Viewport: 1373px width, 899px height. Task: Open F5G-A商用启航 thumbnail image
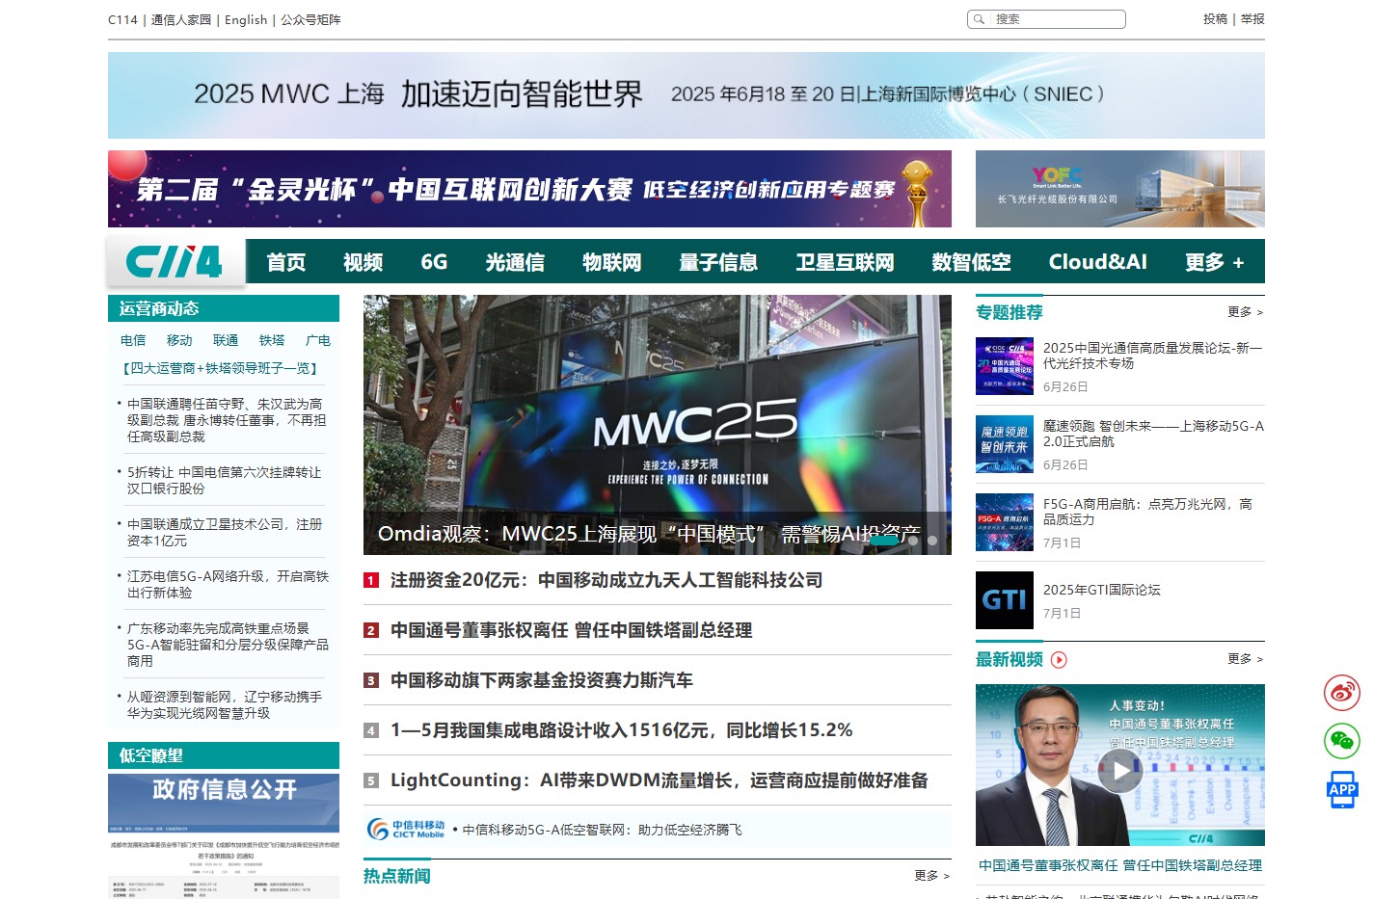1005,522
